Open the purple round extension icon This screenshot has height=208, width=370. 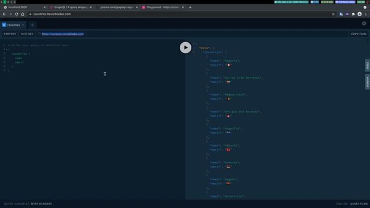tap(347, 14)
